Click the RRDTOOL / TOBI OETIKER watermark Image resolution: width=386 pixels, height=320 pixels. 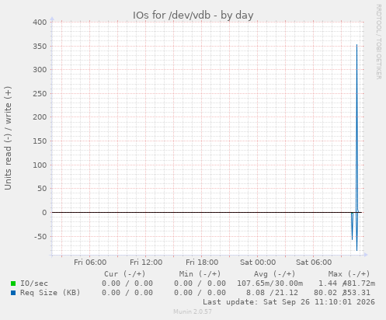(378, 42)
